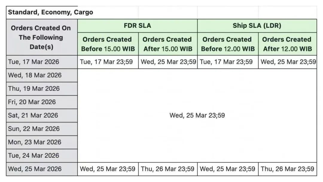The image size is (323, 182).
Task: Select the Ship SLA after-12.00 value for 25 Mar
Action: (287, 169)
